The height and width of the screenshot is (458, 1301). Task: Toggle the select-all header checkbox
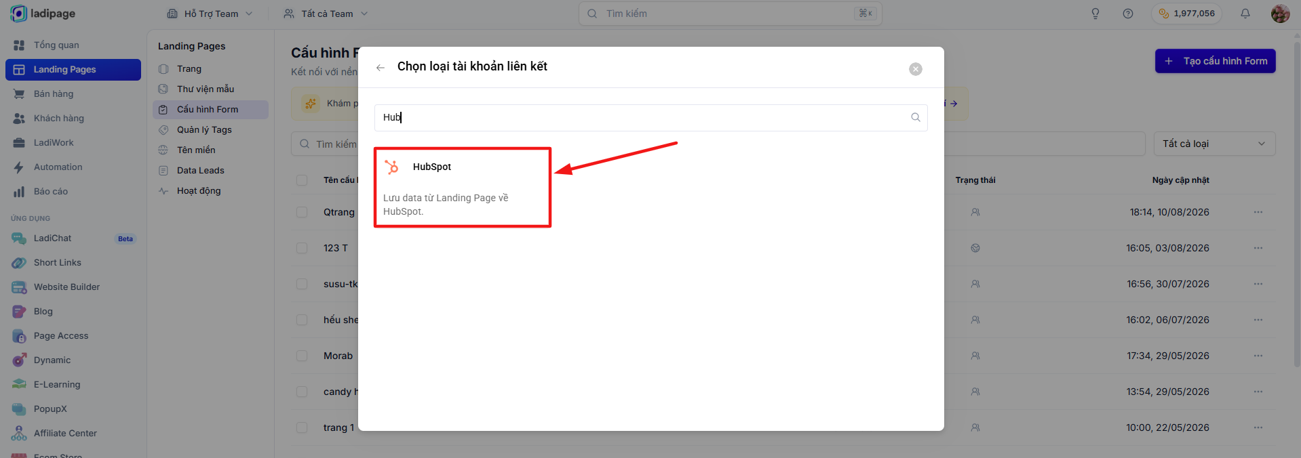point(302,180)
